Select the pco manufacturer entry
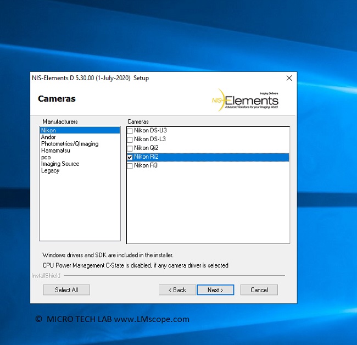Screen dimensions: 357x345 tap(46, 157)
